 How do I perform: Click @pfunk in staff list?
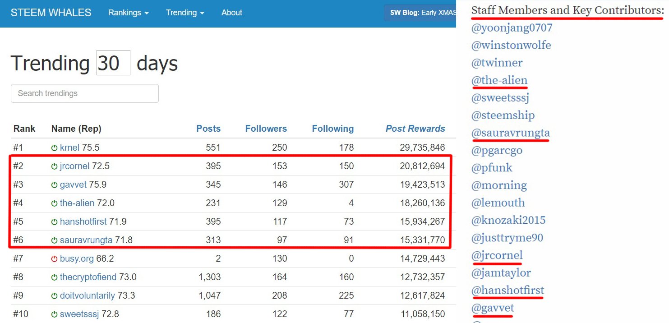click(492, 168)
